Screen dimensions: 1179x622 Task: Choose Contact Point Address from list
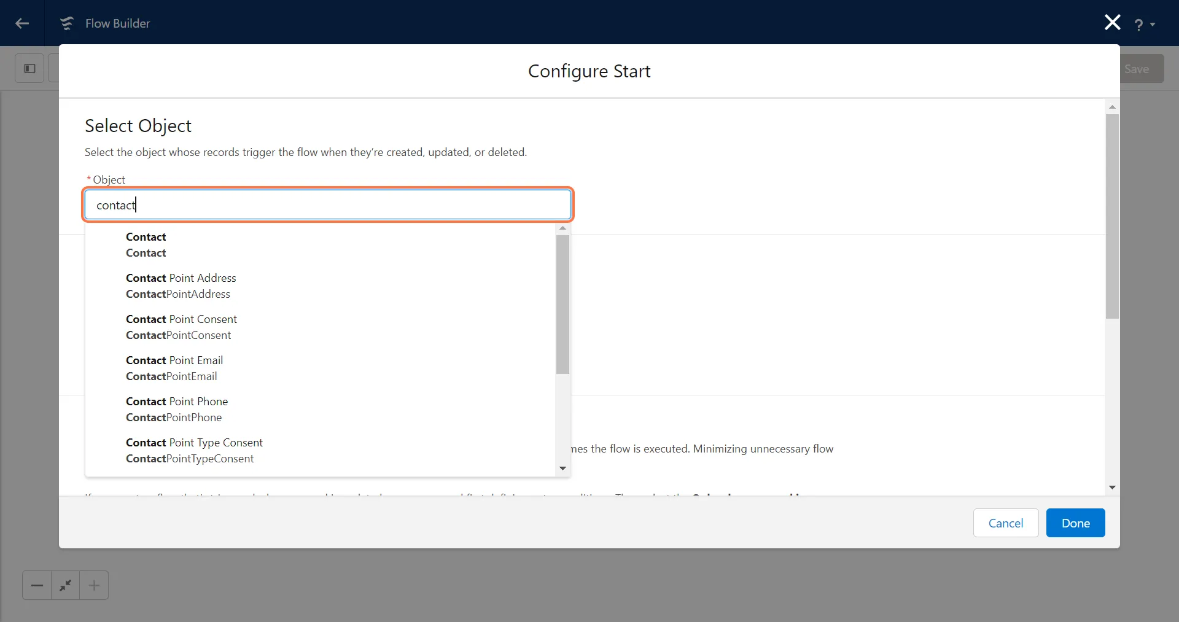pyautogui.click(x=181, y=286)
